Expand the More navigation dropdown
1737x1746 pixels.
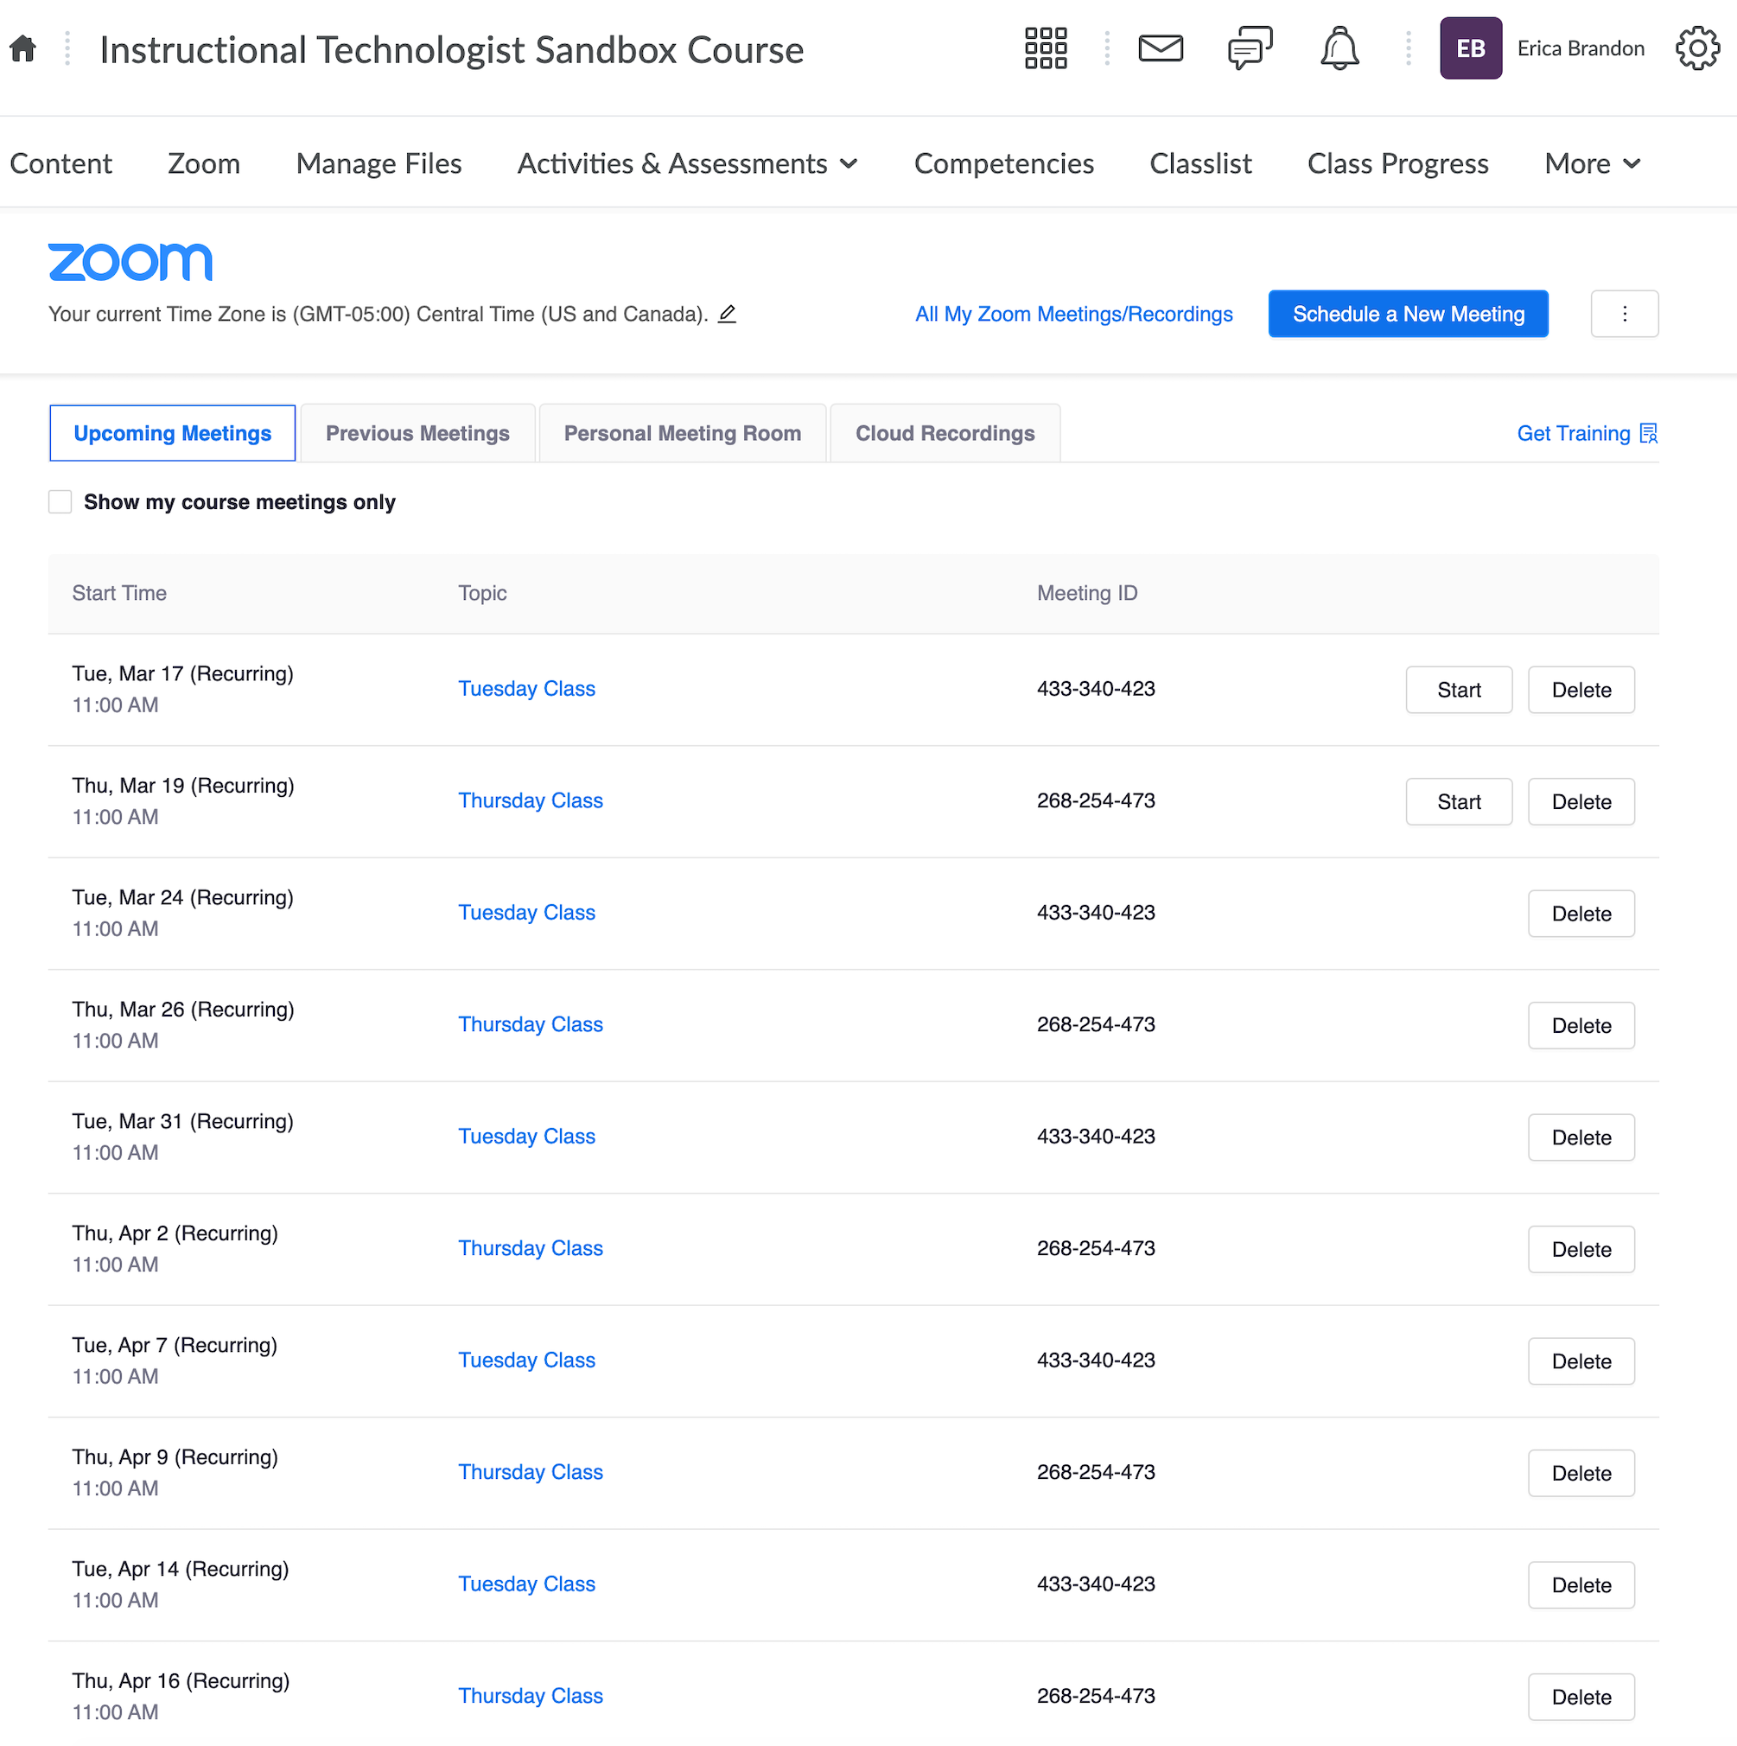[1593, 163]
